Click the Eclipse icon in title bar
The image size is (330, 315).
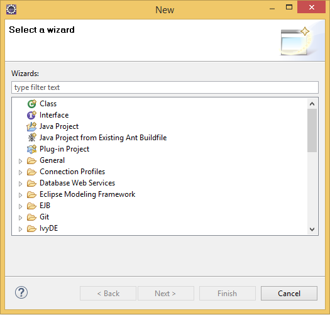click(11, 9)
